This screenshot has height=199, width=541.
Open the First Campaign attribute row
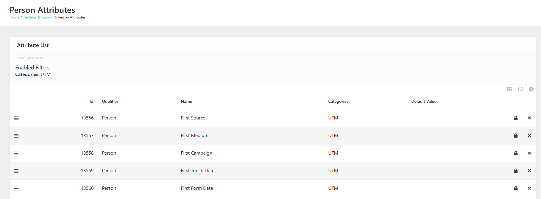click(x=273, y=153)
